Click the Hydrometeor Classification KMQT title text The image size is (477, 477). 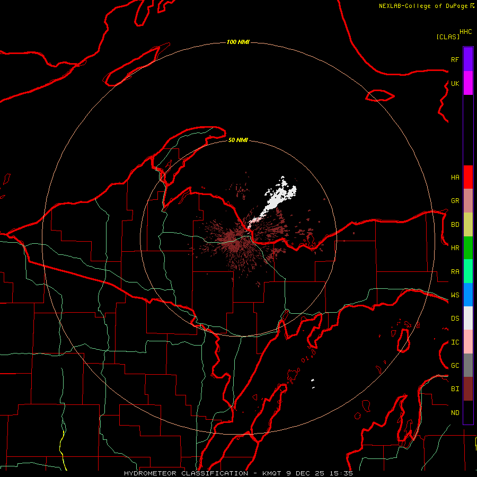238,473
